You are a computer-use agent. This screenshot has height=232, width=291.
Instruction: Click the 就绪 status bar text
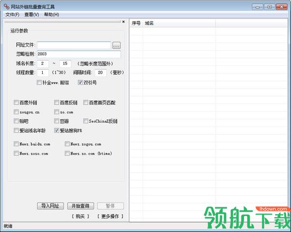[8, 226]
